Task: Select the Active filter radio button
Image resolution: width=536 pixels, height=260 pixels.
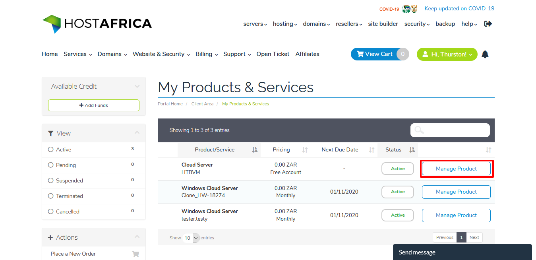Action: [50, 149]
